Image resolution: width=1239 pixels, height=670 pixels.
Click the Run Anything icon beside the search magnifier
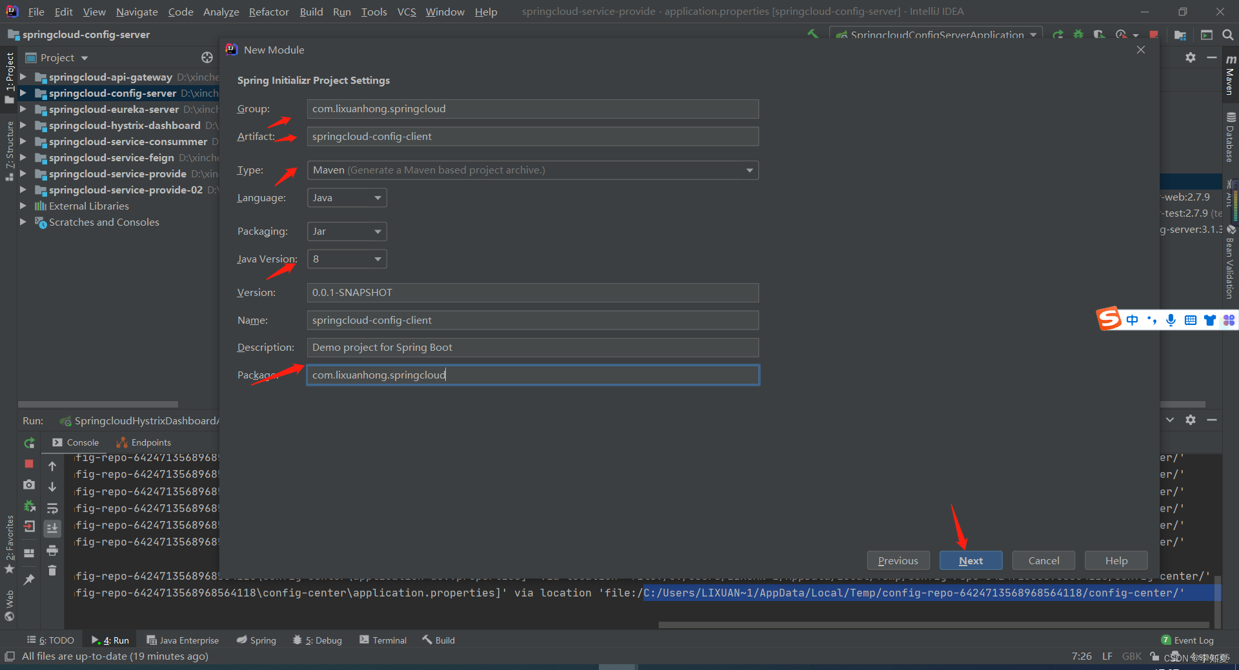click(1207, 35)
